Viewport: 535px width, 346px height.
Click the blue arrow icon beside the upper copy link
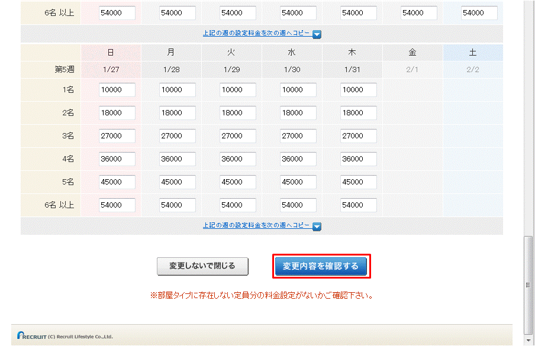(317, 34)
